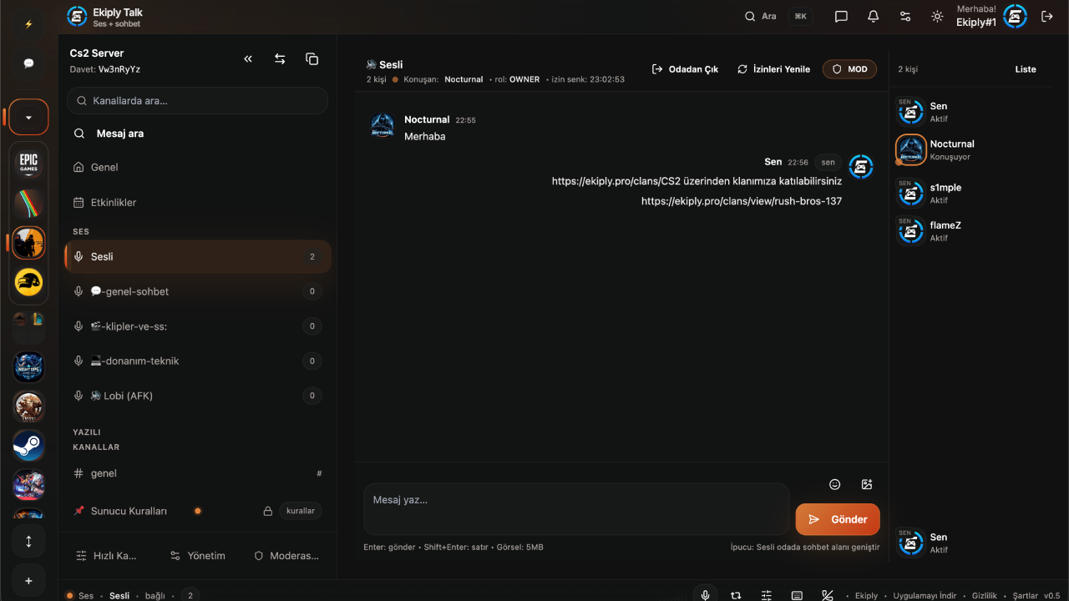Open the Ara search in top bar
The width and height of the screenshot is (1069, 601).
(761, 16)
